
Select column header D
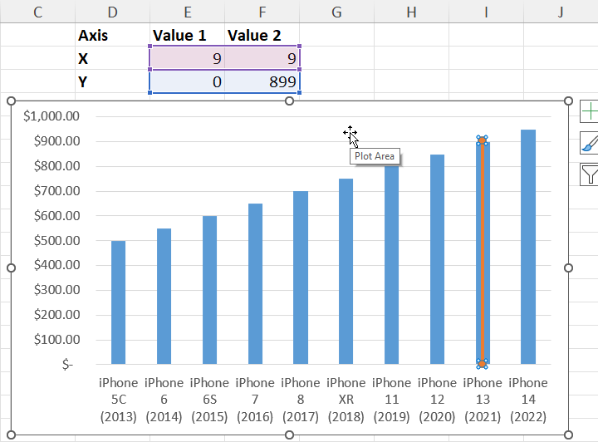(x=112, y=12)
